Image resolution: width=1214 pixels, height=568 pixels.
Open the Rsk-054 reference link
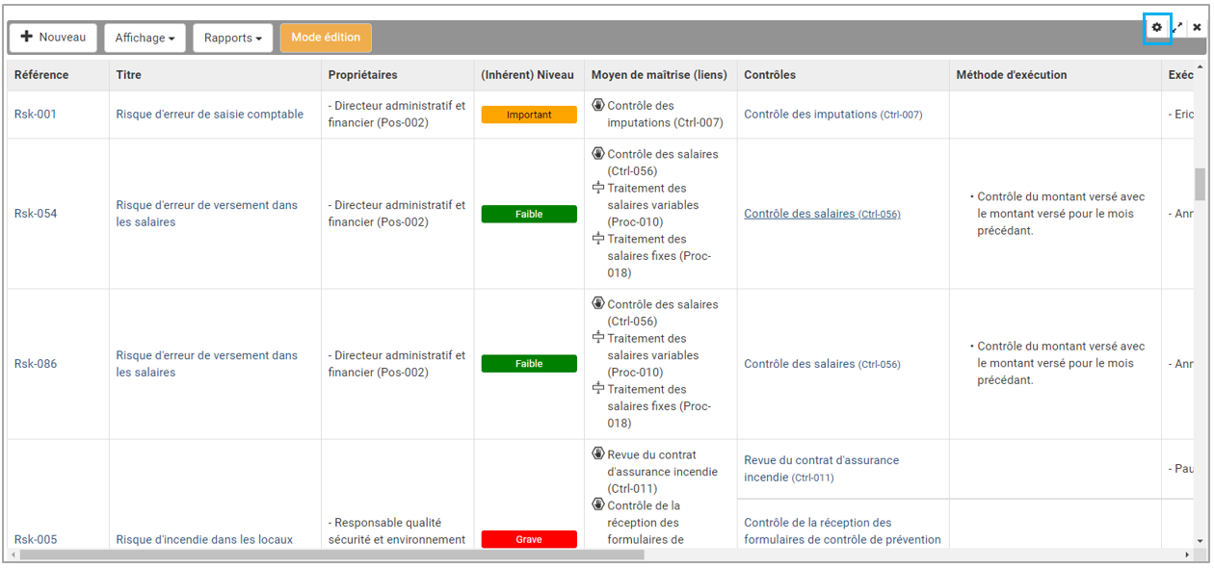coord(36,214)
